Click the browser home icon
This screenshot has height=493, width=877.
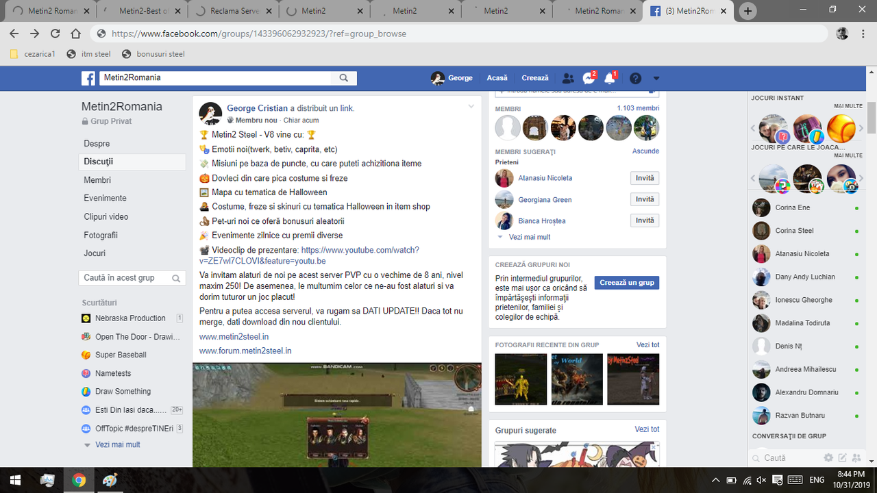[x=76, y=34]
